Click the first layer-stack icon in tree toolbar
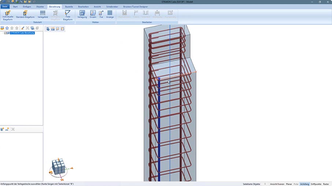Viewport: 332px width, 186px height. click(x=2, y=28)
